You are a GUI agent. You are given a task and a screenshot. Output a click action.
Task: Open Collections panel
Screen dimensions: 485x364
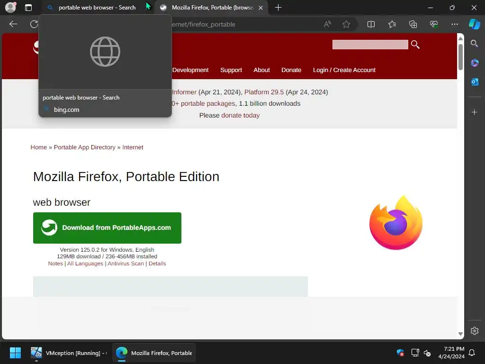pos(413,24)
